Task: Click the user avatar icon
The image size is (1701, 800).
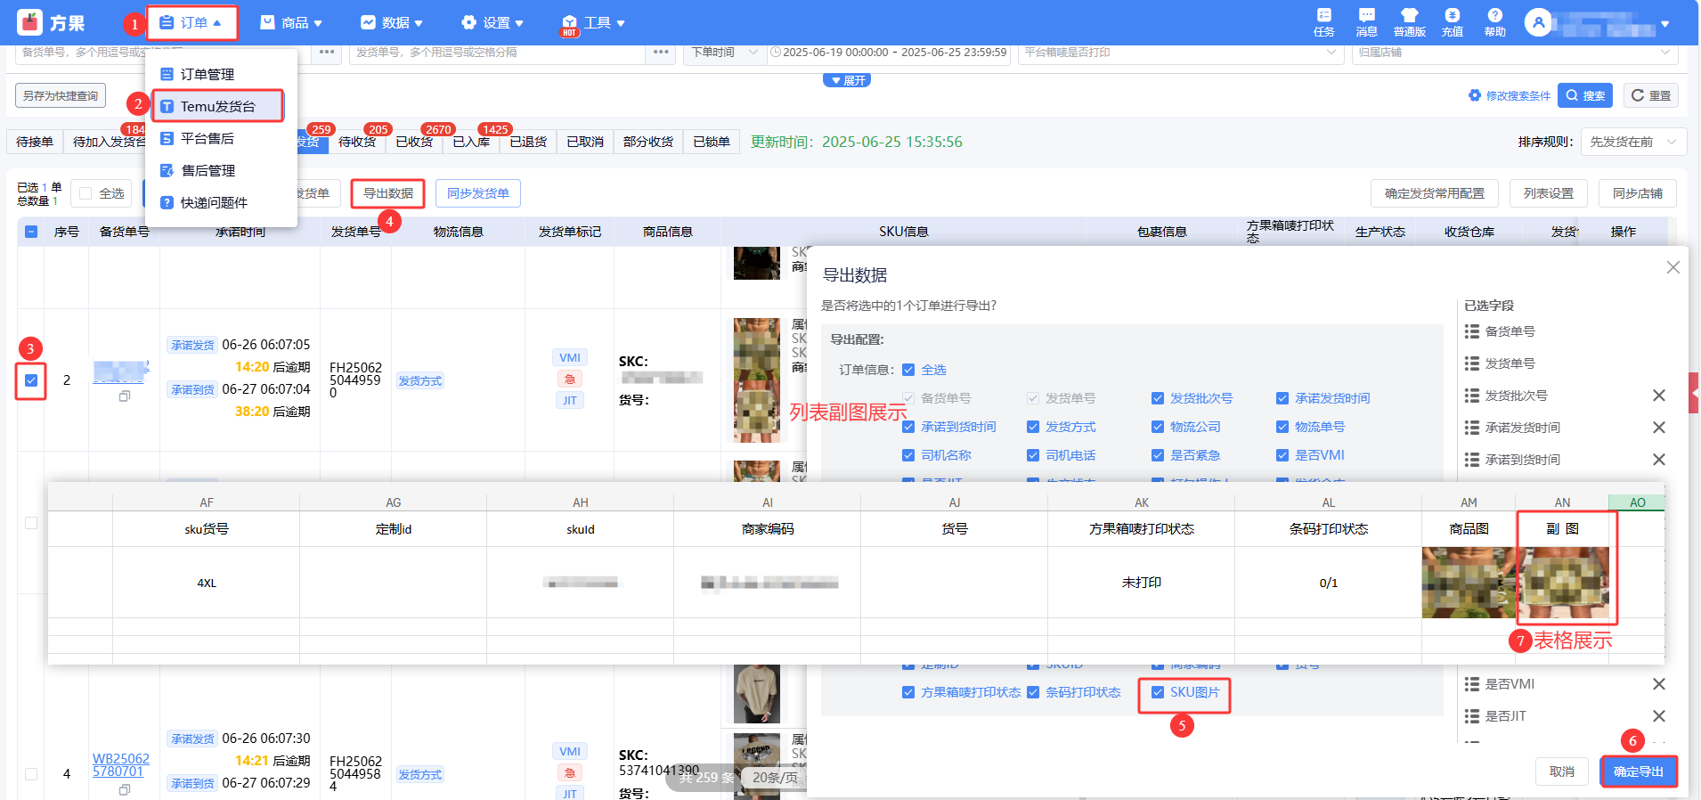Action: 1538,22
